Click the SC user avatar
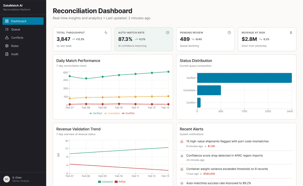This screenshot has height=186, width=303. coord(7,179)
